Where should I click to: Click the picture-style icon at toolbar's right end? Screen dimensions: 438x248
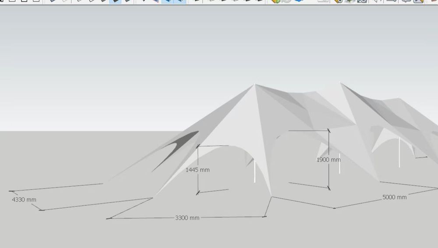[x=418, y=1]
